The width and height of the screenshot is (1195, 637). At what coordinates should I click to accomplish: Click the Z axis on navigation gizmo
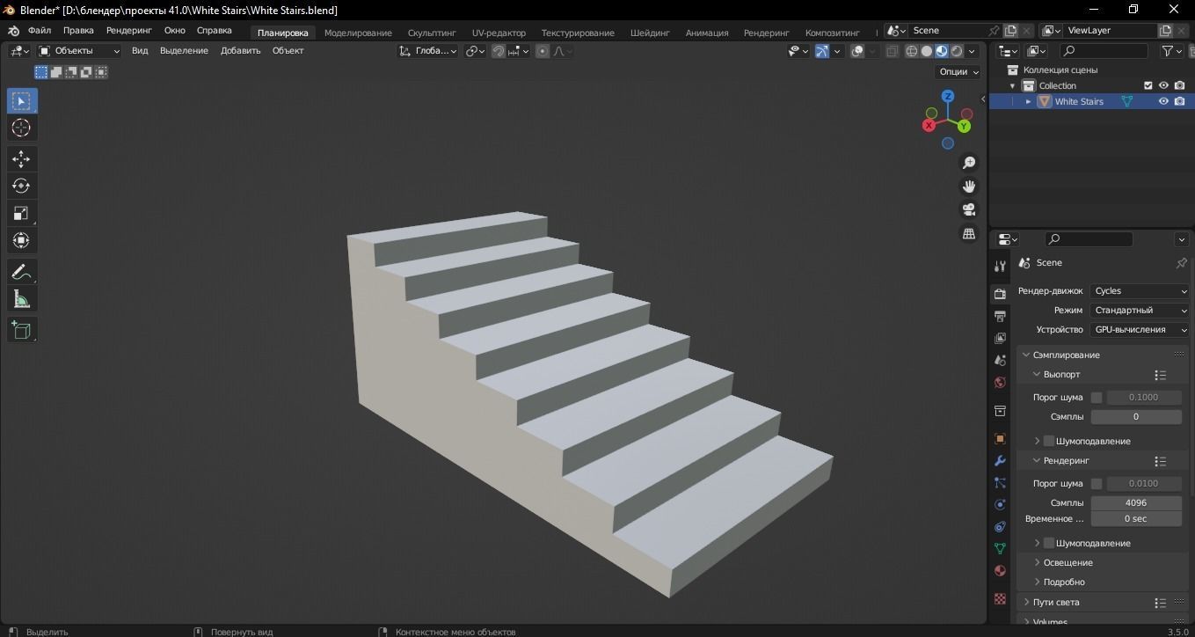coord(947,96)
